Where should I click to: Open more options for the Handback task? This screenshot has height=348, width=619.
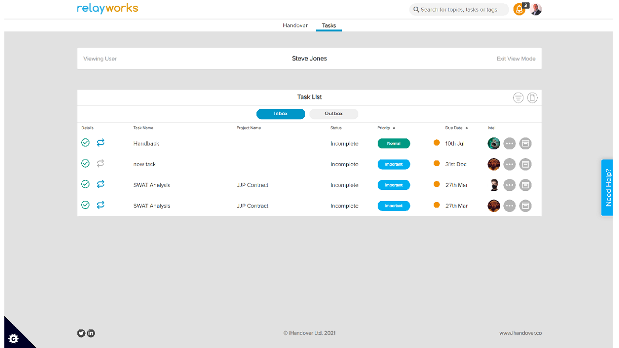tap(510, 144)
